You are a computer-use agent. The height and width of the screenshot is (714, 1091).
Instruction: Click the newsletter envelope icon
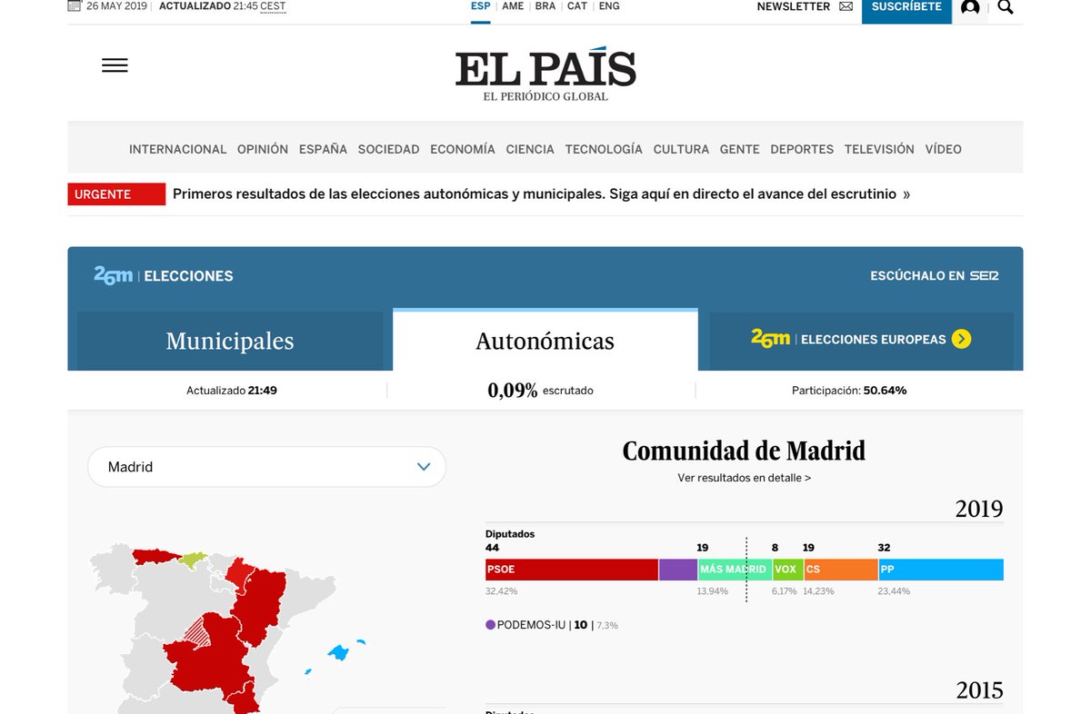pos(846,6)
